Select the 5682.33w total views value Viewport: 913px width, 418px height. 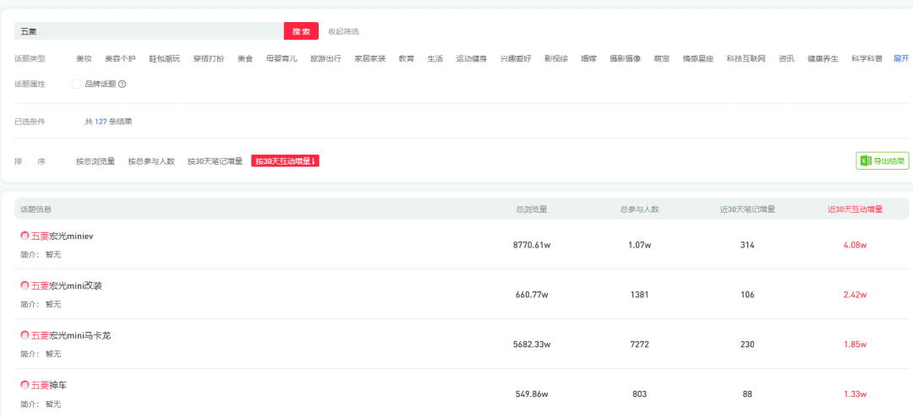pyautogui.click(x=532, y=345)
